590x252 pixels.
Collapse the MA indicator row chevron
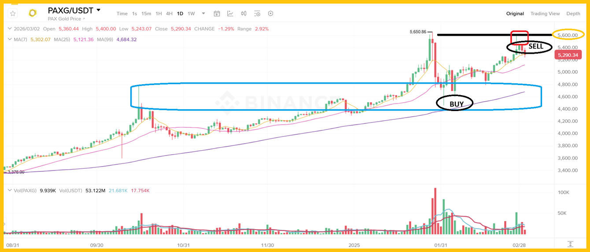point(8,40)
